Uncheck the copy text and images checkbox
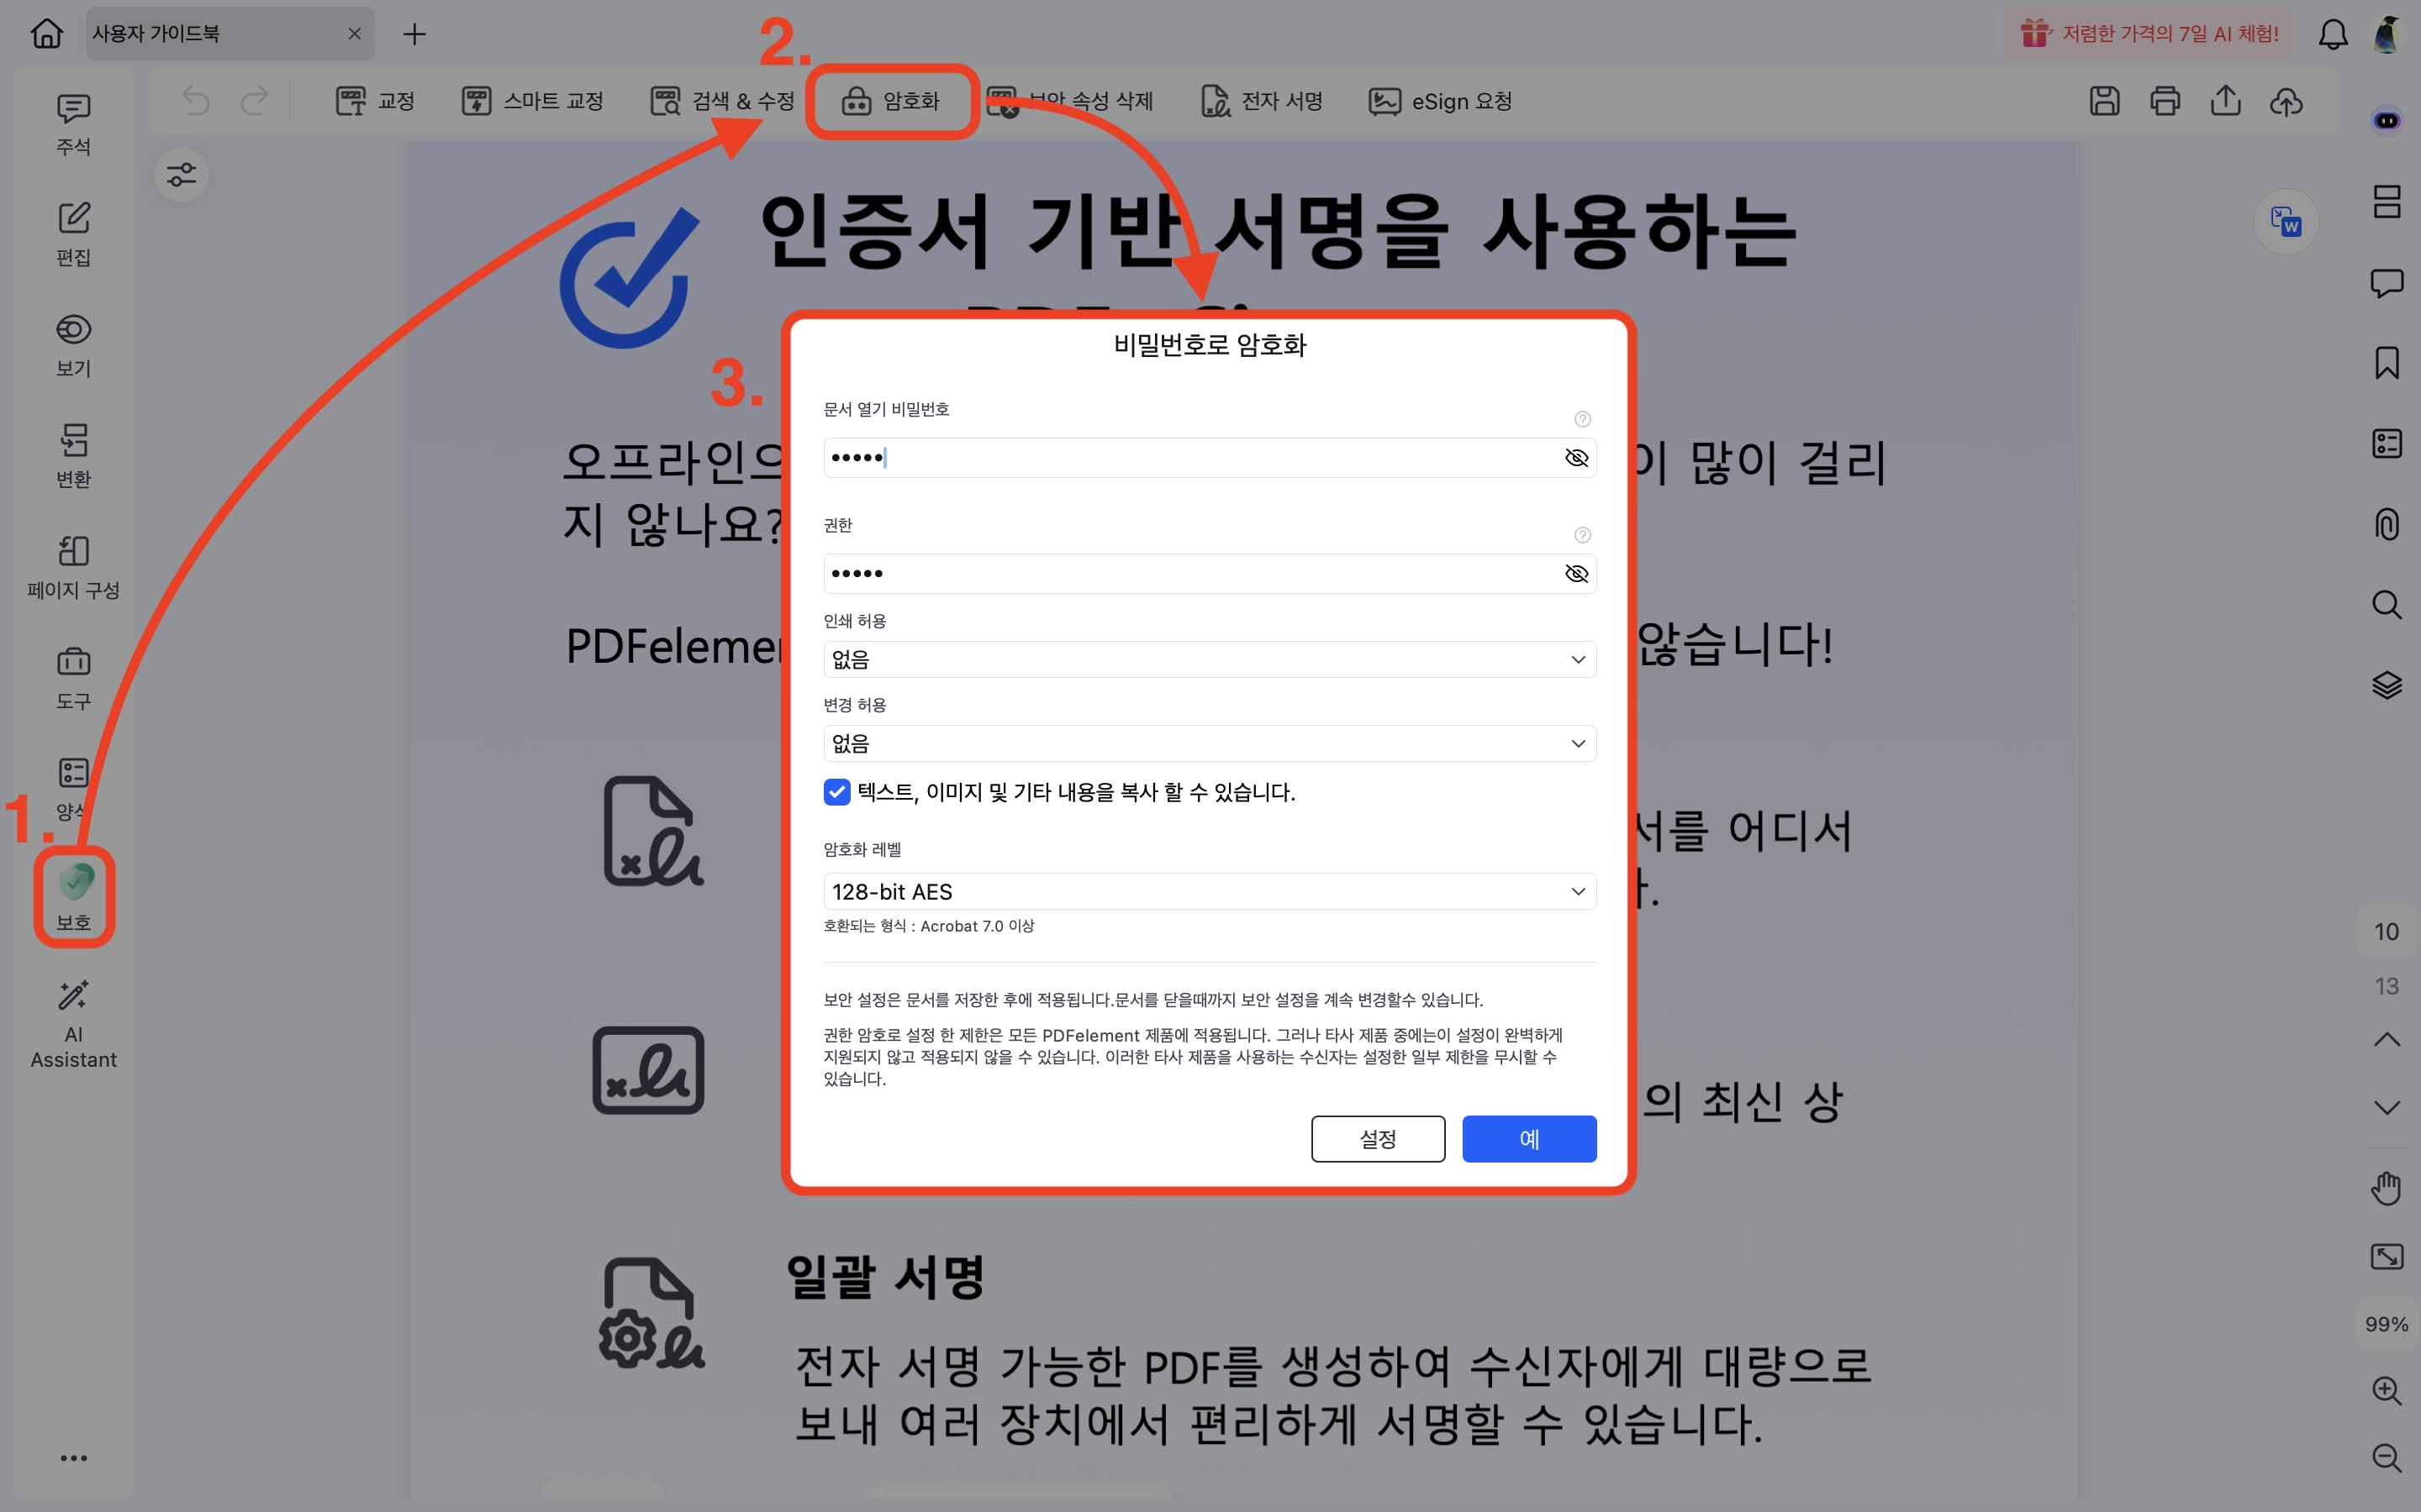Screen dimensions: 2421x1512 click(836, 792)
